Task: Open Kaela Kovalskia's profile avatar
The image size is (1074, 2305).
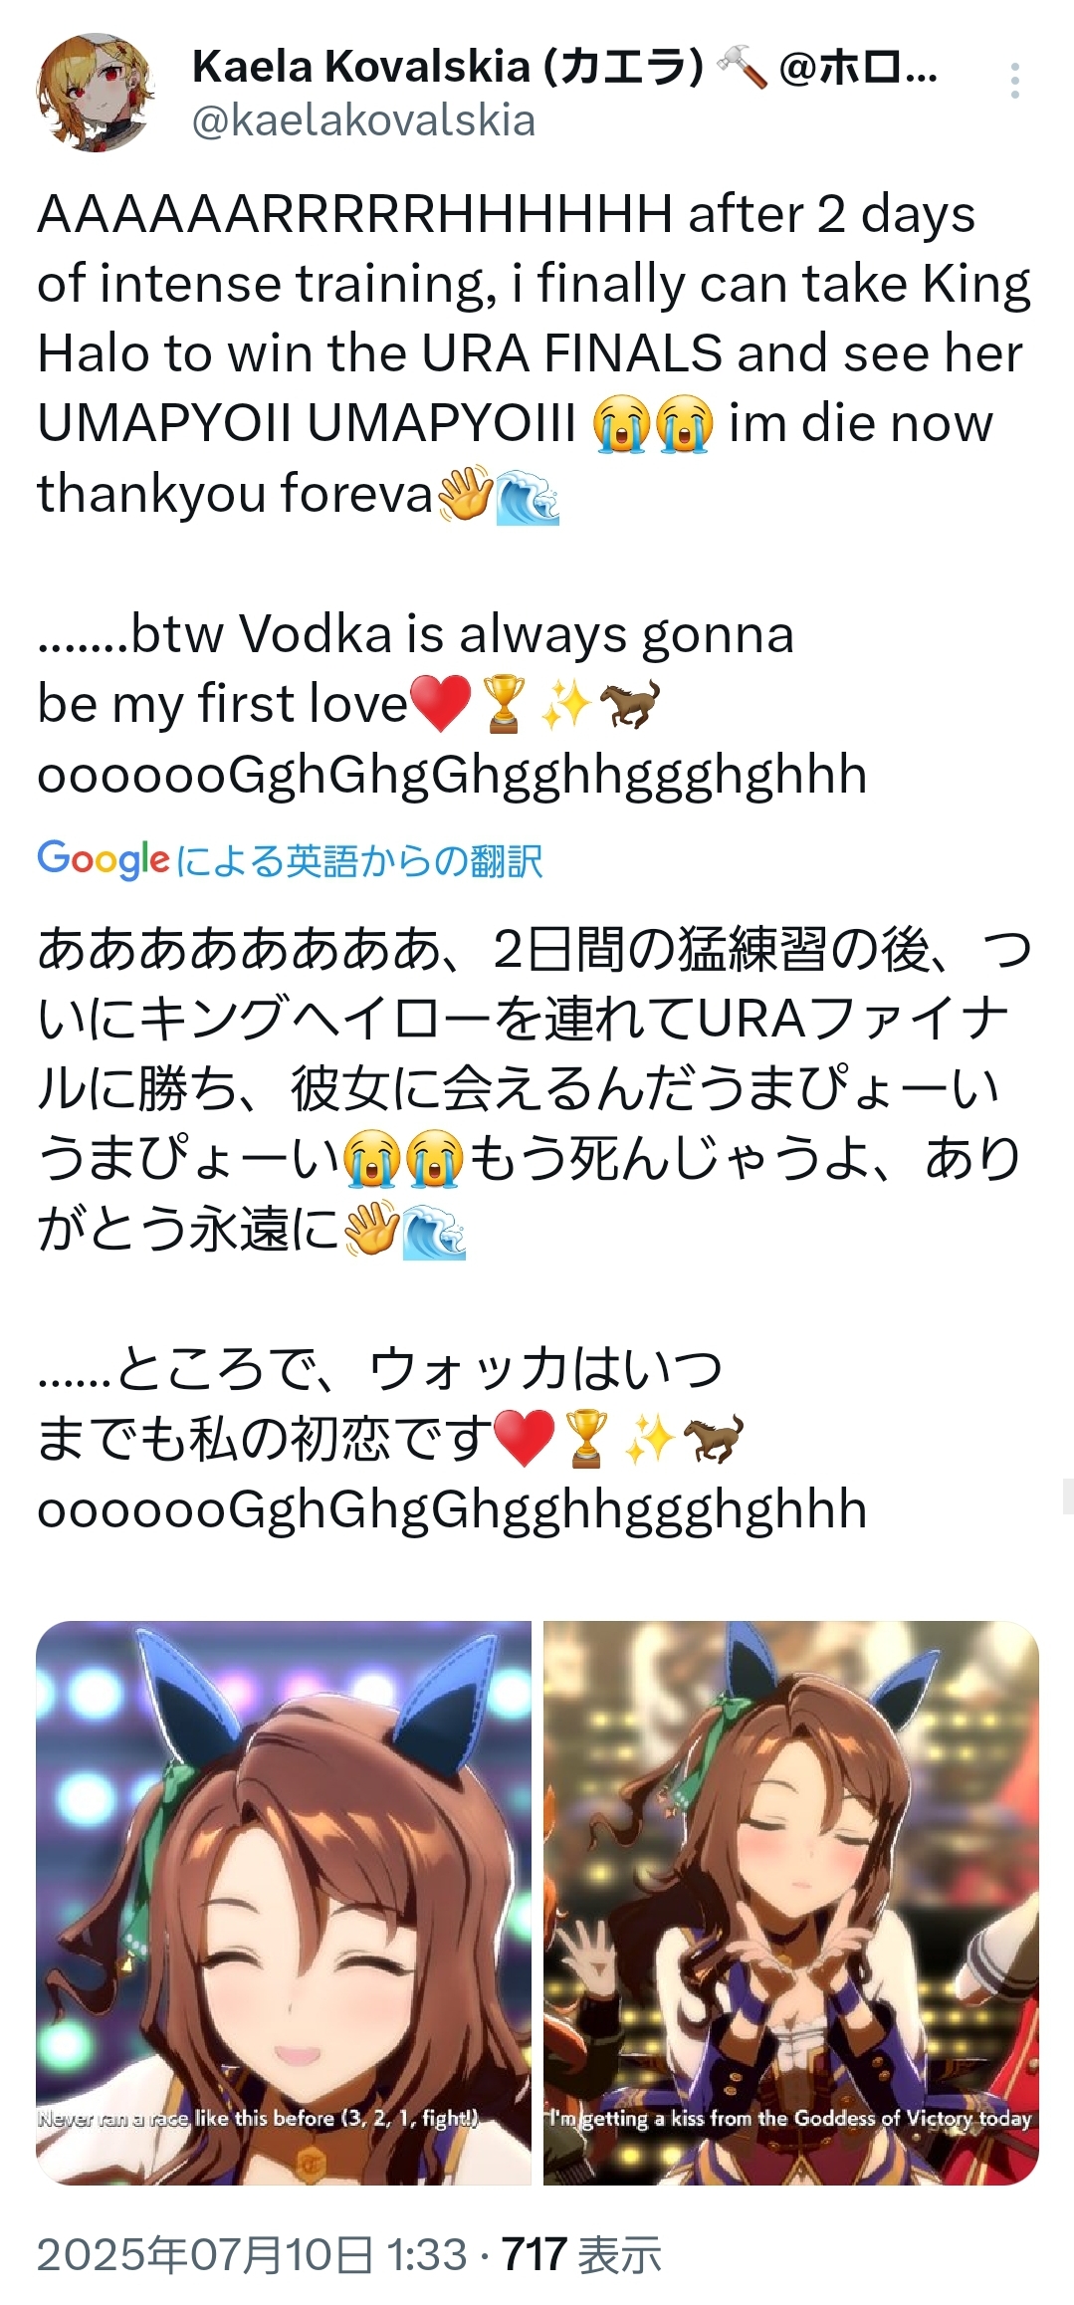Action: click(96, 93)
